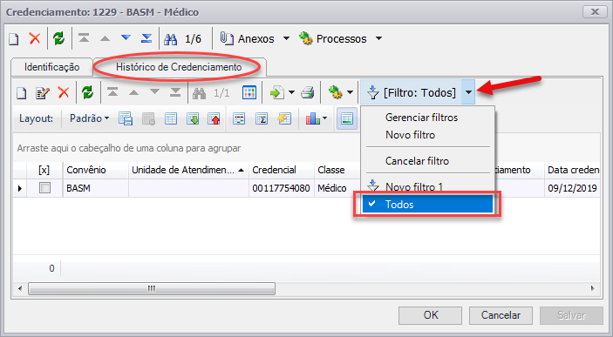Image resolution: width=613 pixels, height=337 pixels.
Task: Select the Novo filtro 1 entry
Action: 414,186
